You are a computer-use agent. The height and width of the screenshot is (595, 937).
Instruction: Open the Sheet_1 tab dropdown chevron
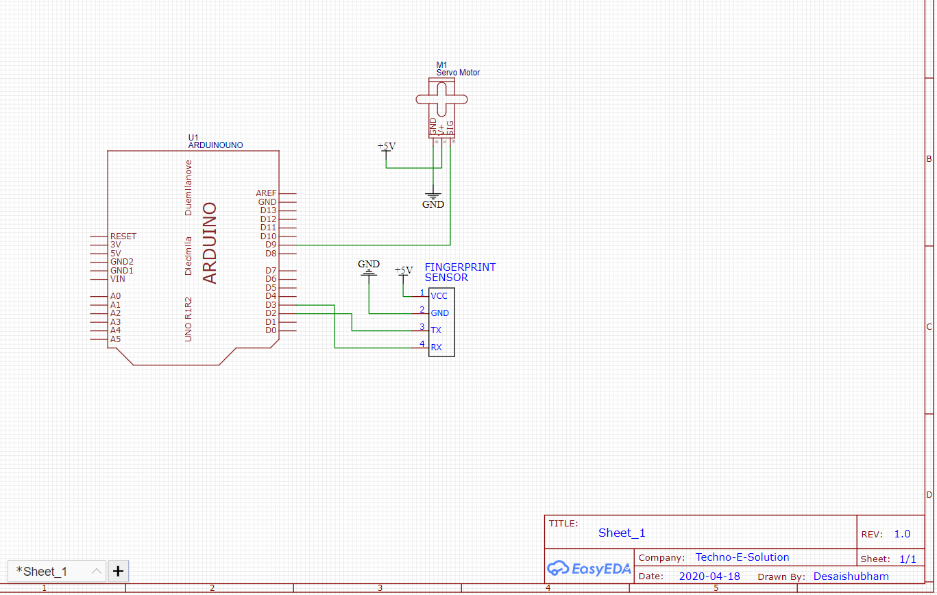(x=96, y=571)
